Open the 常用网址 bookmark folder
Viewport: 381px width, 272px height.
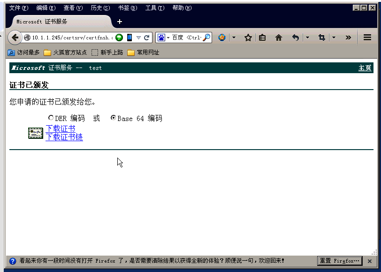[143, 53]
